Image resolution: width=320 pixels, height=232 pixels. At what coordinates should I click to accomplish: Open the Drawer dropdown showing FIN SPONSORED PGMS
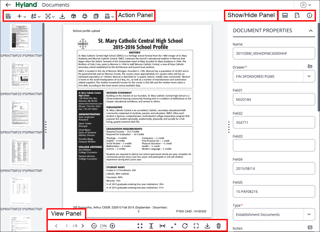coord(274,76)
